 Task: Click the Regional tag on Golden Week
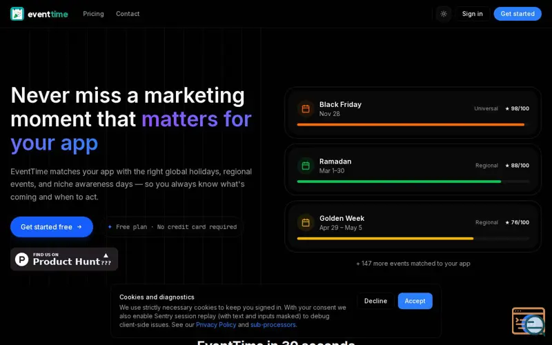(x=487, y=222)
